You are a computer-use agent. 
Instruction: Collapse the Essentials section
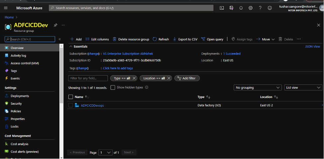[71, 46]
